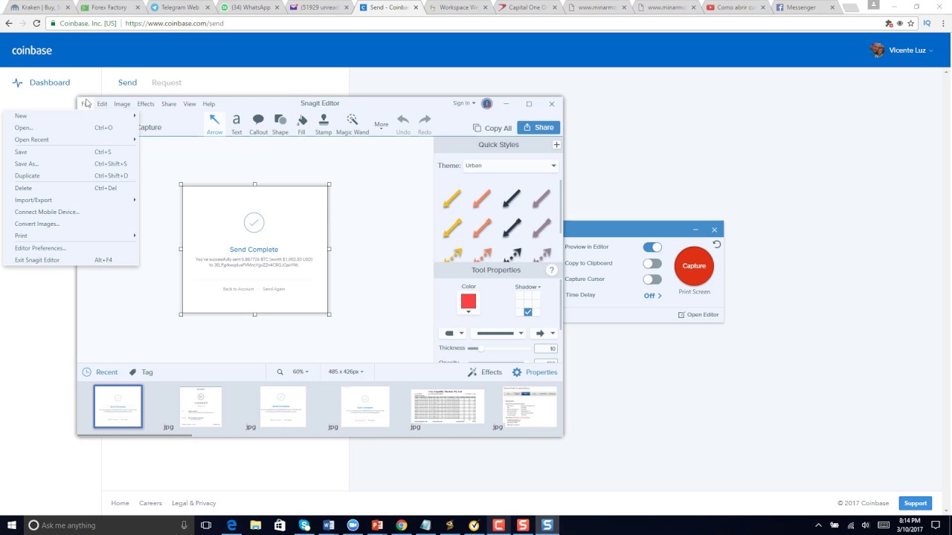Apply the yellow arrow style in second row
952x535 pixels.
(452, 228)
